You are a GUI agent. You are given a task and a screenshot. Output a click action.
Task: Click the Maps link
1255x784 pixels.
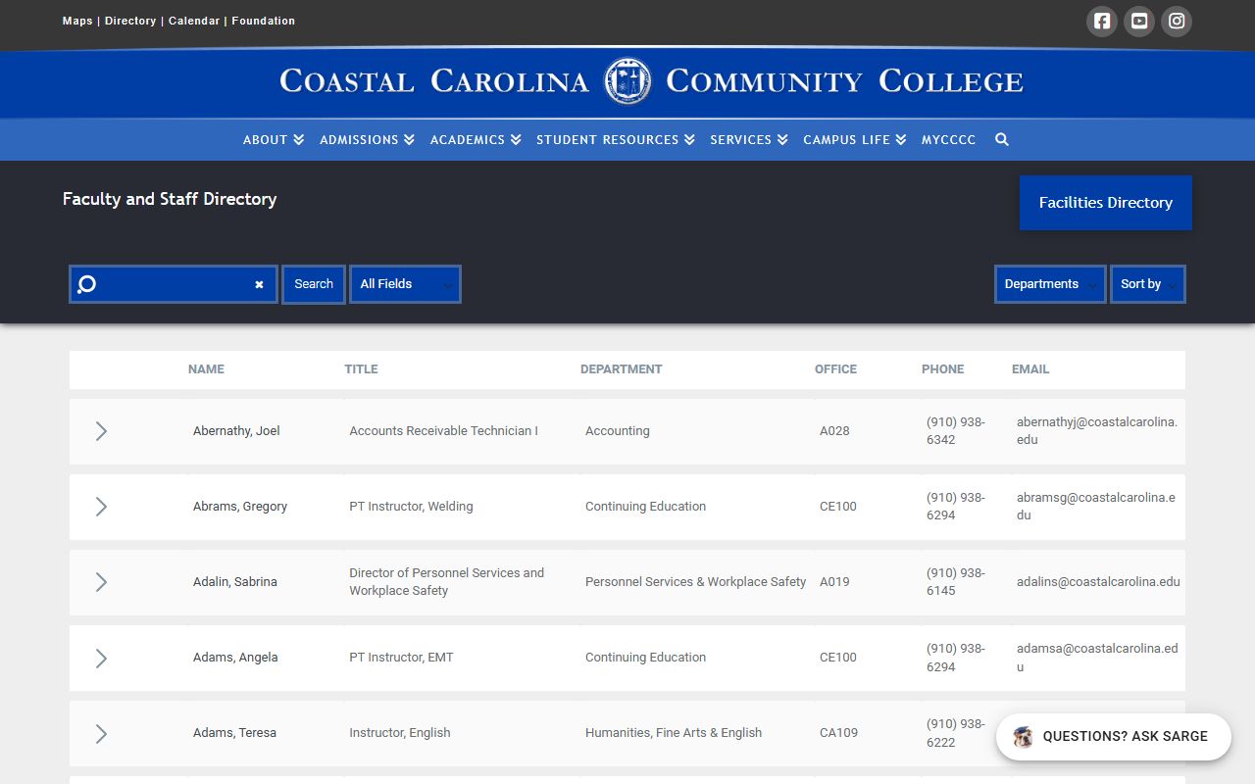[77, 21]
